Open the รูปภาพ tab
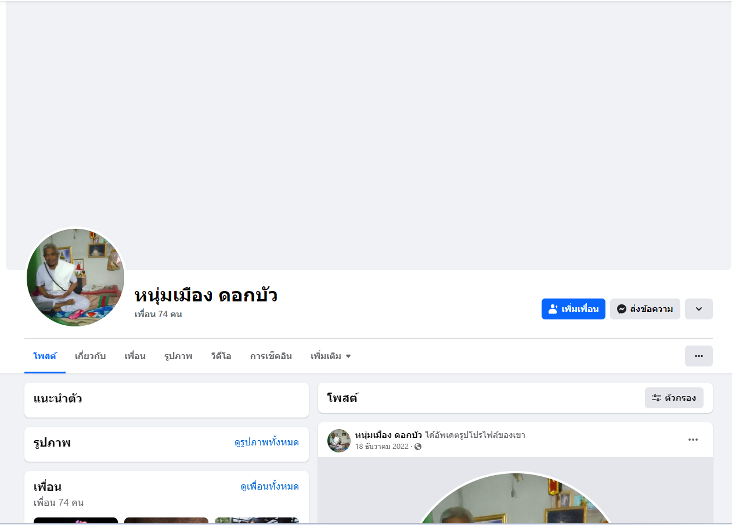 coord(178,356)
